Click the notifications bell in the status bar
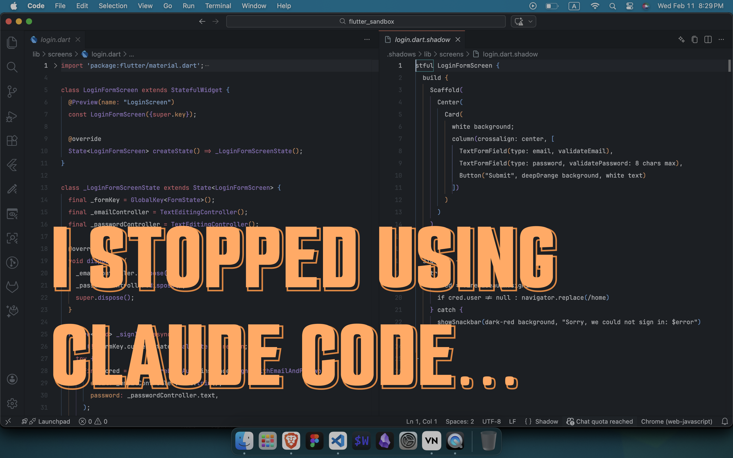The image size is (733, 458). coord(725,421)
